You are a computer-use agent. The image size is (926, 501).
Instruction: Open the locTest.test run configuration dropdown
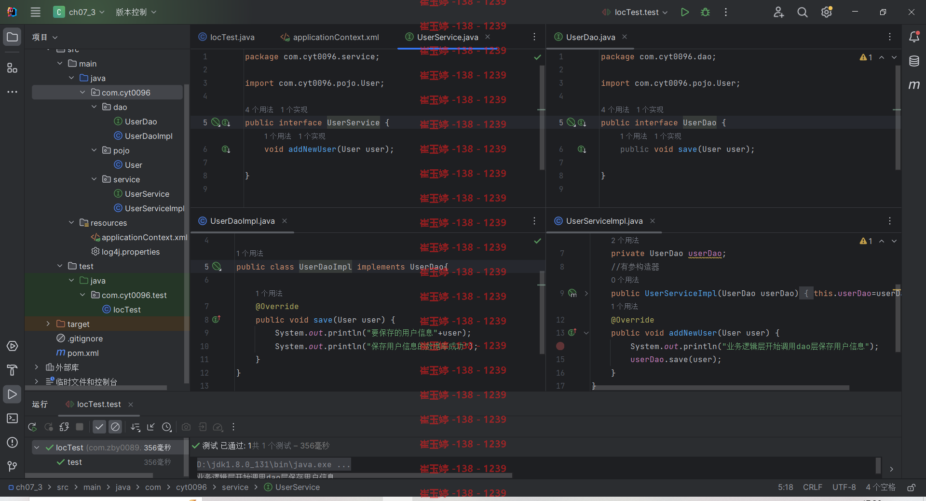coord(635,12)
